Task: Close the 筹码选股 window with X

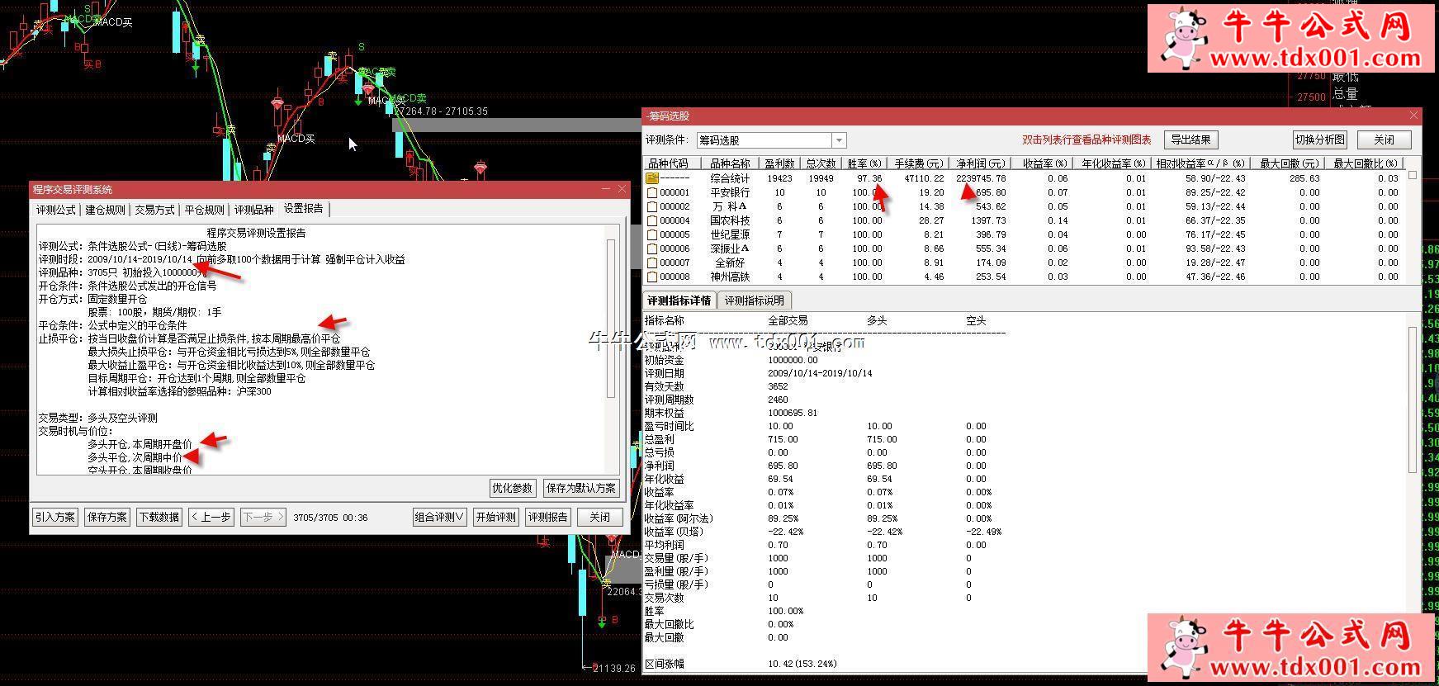Action: click(x=1413, y=116)
